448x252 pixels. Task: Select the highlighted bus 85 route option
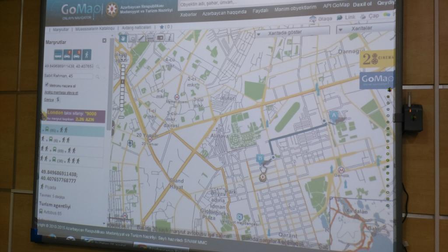pyautogui.click(x=73, y=130)
